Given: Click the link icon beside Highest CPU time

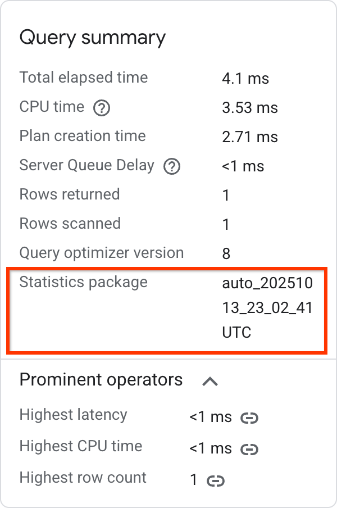Looking at the screenshot, I should pos(249,450).
